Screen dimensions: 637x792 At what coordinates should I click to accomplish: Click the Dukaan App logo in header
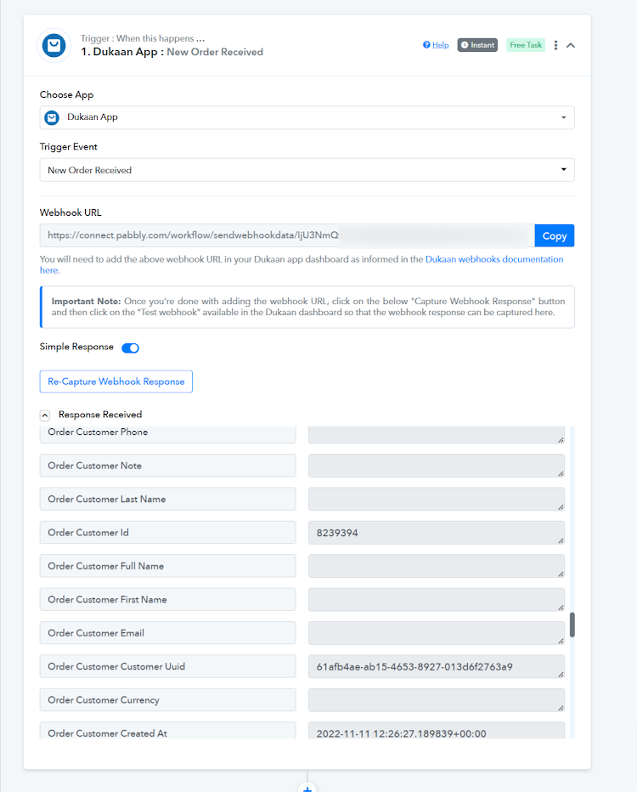pyautogui.click(x=54, y=45)
